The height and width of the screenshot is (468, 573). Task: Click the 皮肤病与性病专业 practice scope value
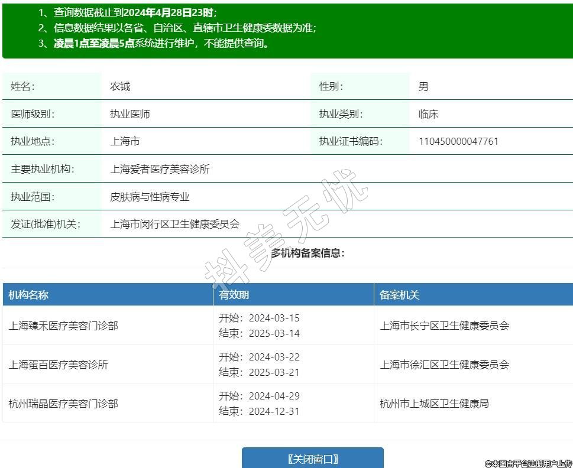click(150, 197)
